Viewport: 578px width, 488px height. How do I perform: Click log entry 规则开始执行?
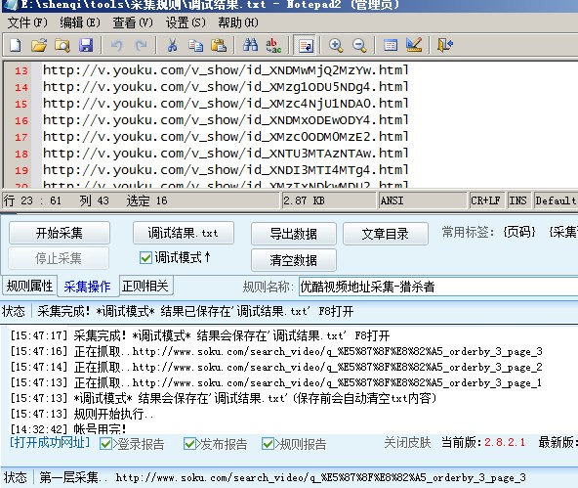81,414
